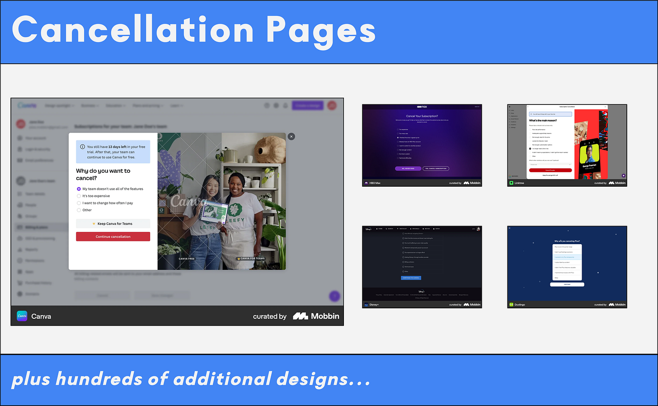Click Duolingo white 'Continue' button
This screenshot has height=406, width=658.
567,284
